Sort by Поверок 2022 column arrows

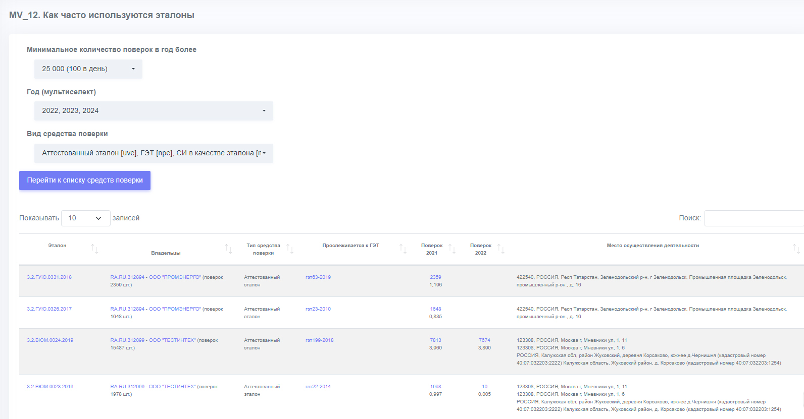[501, 249]
